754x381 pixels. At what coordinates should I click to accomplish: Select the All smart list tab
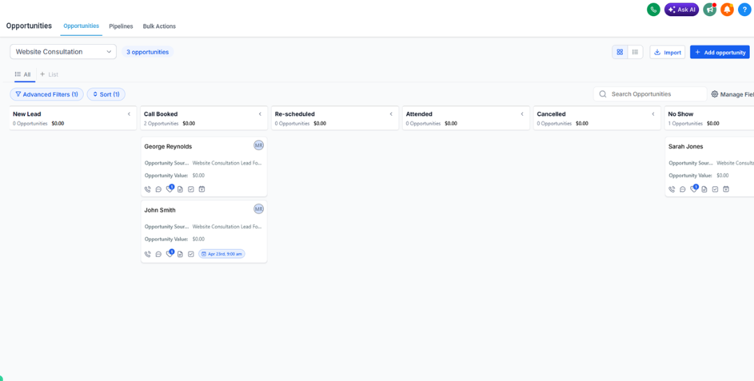[22, 75]
